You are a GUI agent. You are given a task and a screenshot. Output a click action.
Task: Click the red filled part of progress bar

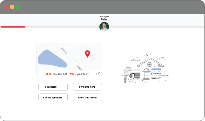(x=13, y=27)
